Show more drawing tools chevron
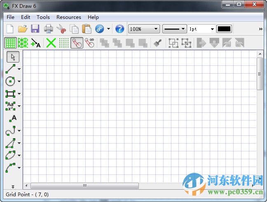Viewport: 267px width, 202px height. click(13, 186)
